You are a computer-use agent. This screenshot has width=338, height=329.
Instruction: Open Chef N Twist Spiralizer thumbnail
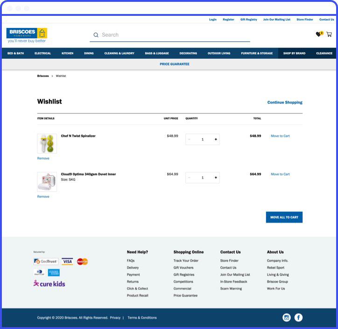pos(47,143)
